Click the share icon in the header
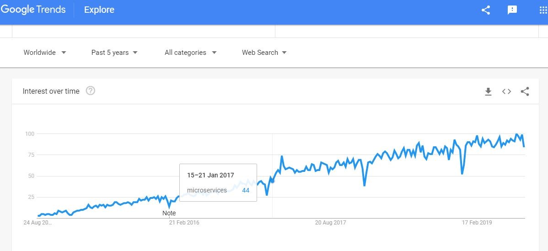The height and width of the screenshot is (251, 548). [486, 10]
